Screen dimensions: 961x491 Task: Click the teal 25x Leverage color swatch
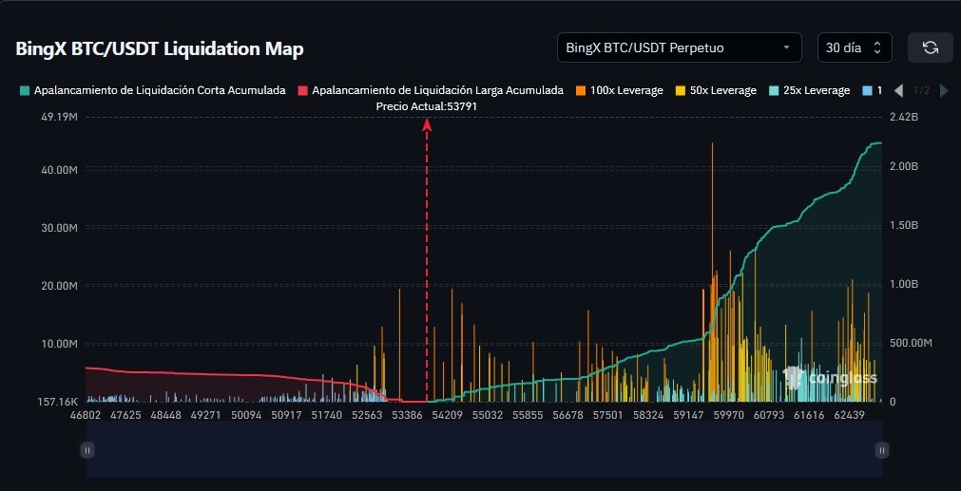point(774,90)
